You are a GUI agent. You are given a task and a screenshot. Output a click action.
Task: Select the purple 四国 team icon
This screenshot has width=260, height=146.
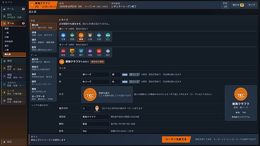pyautogui.click(x=90, y=53)
